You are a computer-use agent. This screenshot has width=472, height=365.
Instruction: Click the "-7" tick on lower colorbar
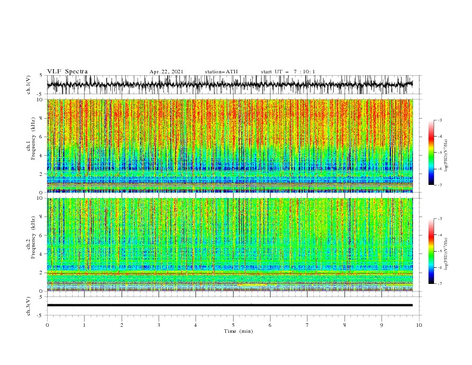[439, 283]
